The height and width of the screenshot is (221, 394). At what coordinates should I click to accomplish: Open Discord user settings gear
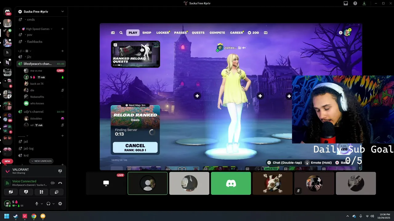[x=60, y=204]
